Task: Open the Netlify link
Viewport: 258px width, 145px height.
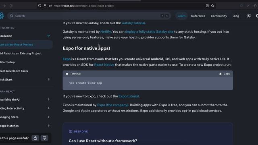Action: coord(106,31)
